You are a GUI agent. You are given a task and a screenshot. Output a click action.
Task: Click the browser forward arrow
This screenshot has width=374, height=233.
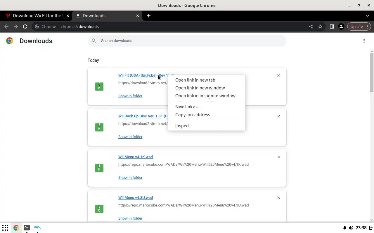pyautogui.click(x=16, y=27)
